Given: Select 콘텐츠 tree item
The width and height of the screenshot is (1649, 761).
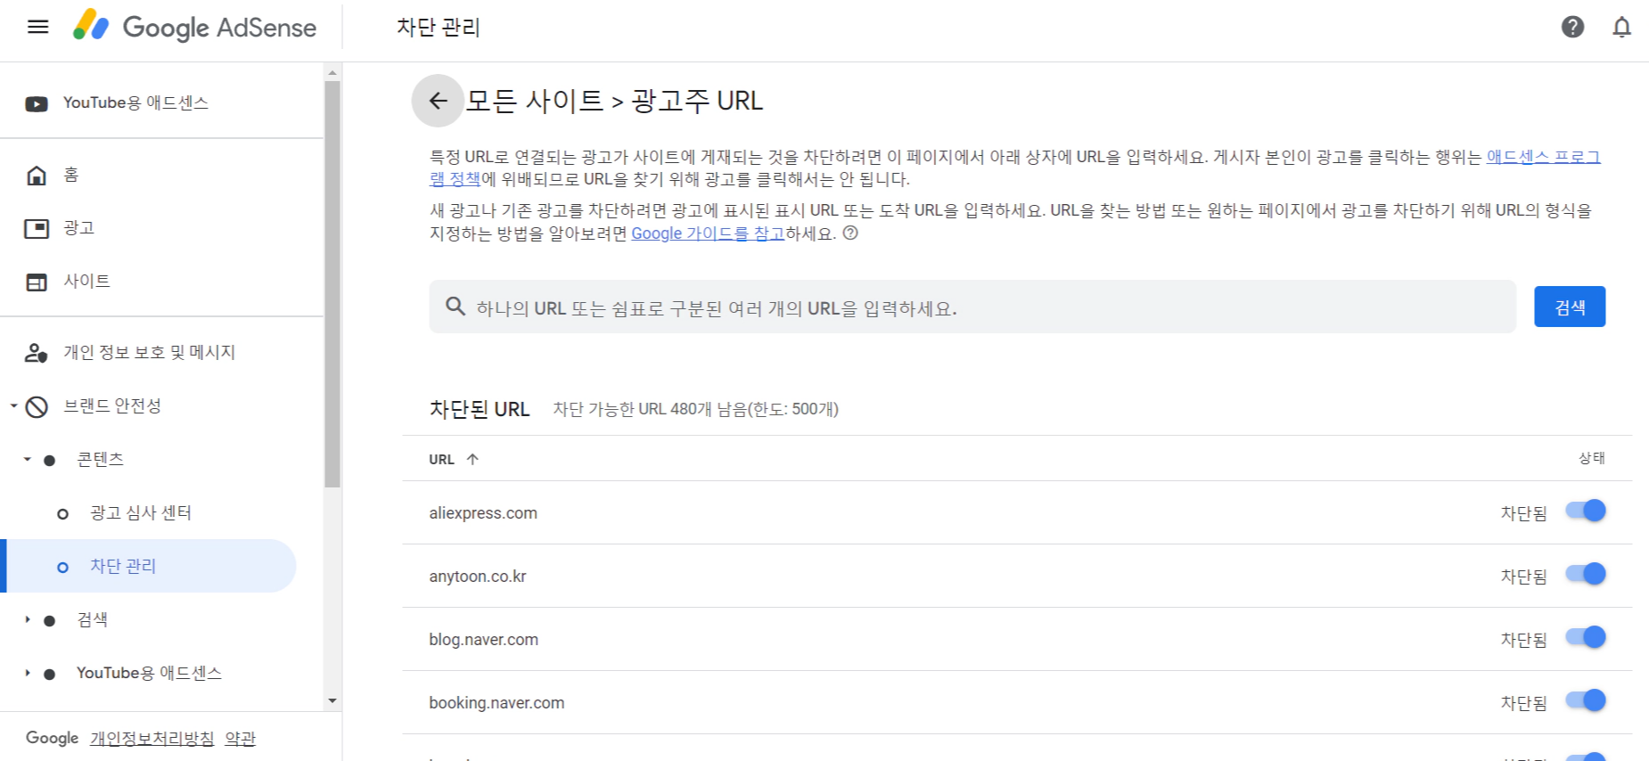Looking at the screenshot, I should pos(100,459).
